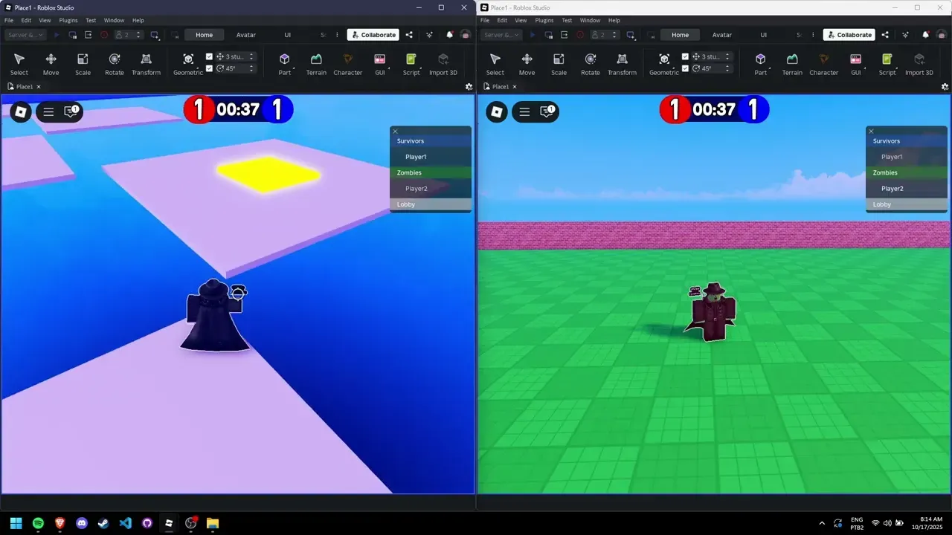Click the Part tool in right window
The height and width of the screenshot is (535, 952).
[760, 64]
